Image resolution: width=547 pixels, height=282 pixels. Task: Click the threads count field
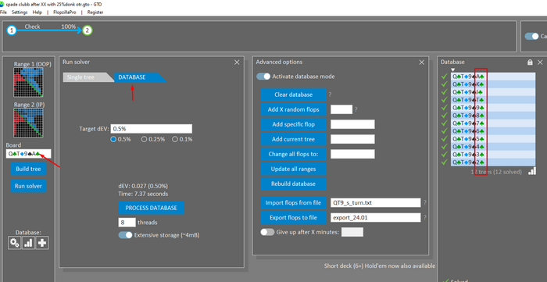127,223
